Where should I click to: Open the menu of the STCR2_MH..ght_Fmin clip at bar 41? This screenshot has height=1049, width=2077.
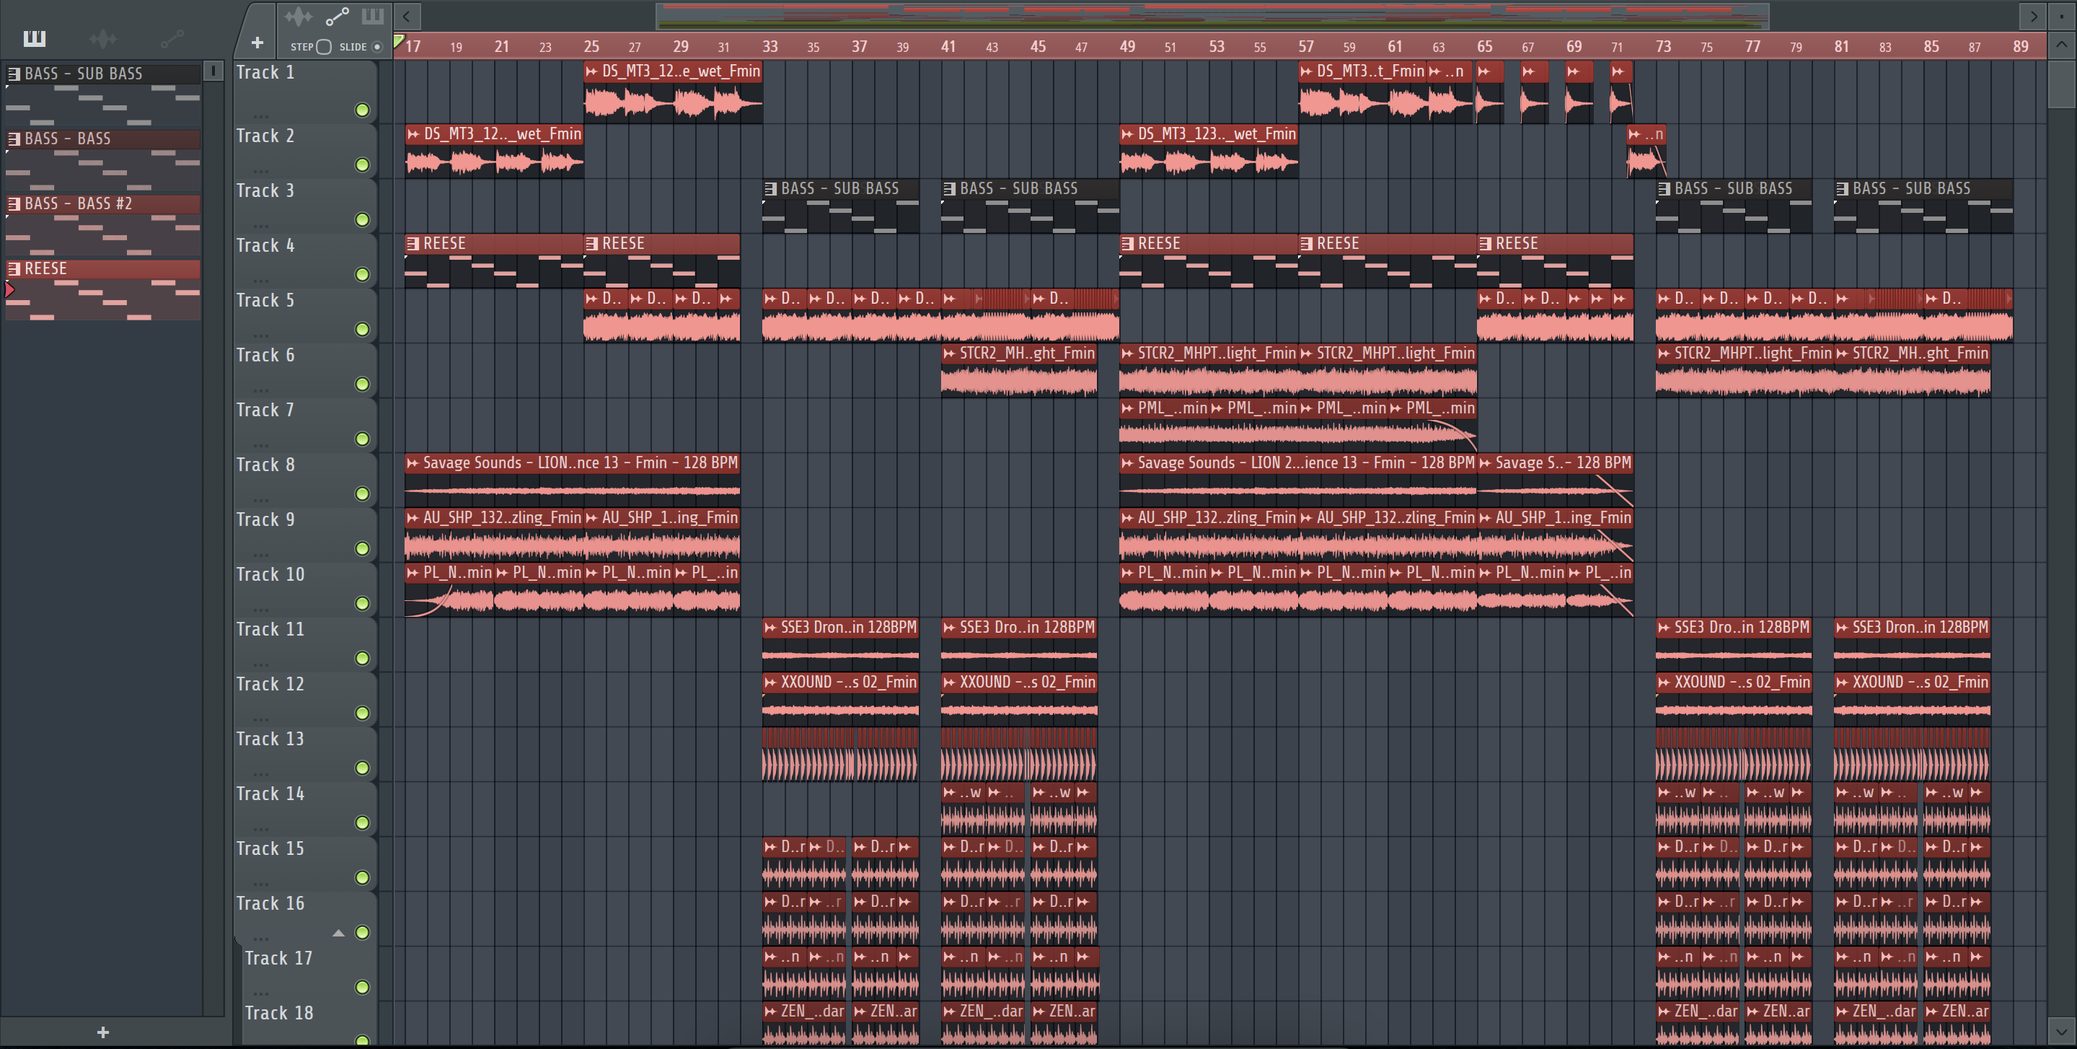pos(950,354)
